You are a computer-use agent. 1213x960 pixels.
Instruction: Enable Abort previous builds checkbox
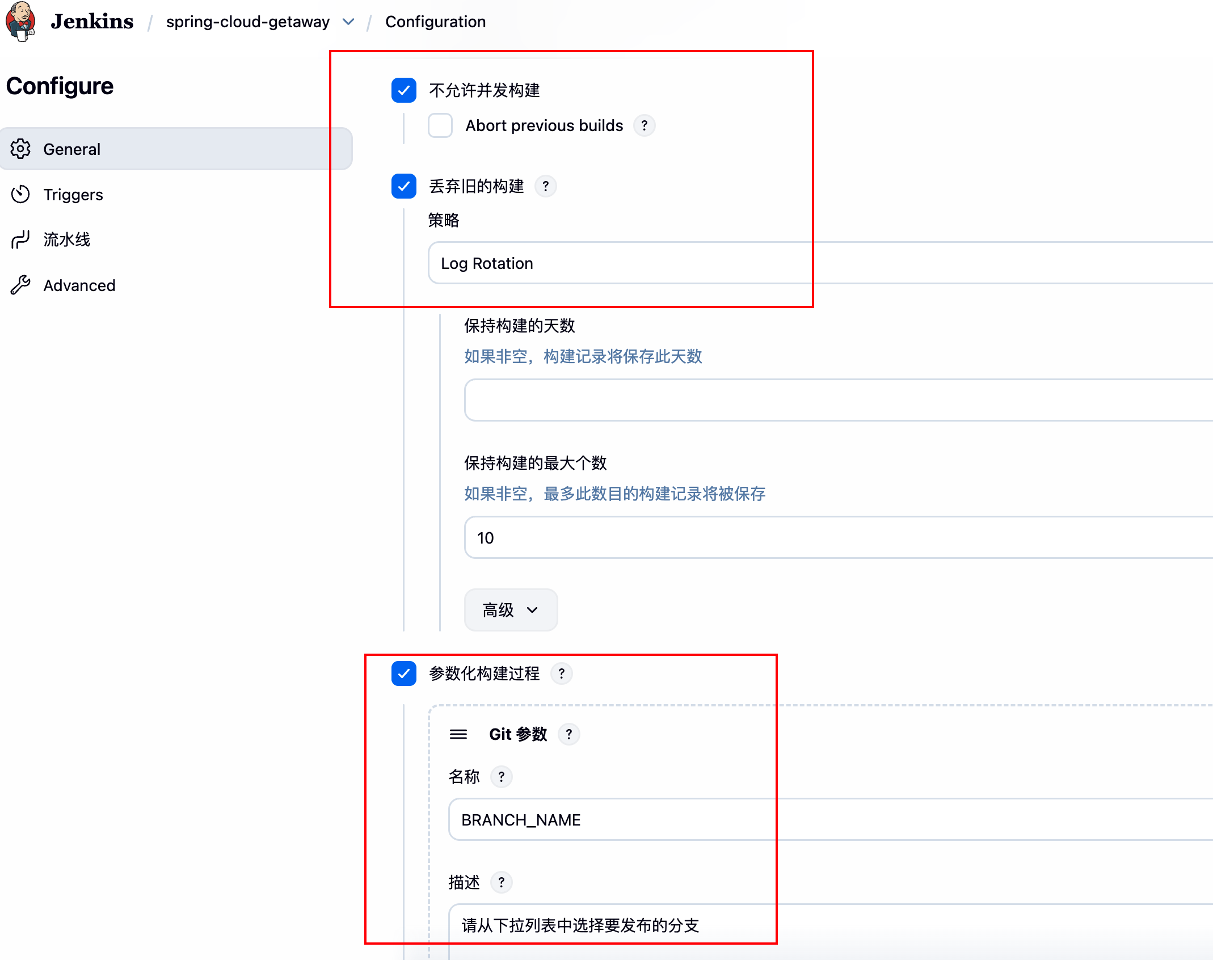[440, 125]
